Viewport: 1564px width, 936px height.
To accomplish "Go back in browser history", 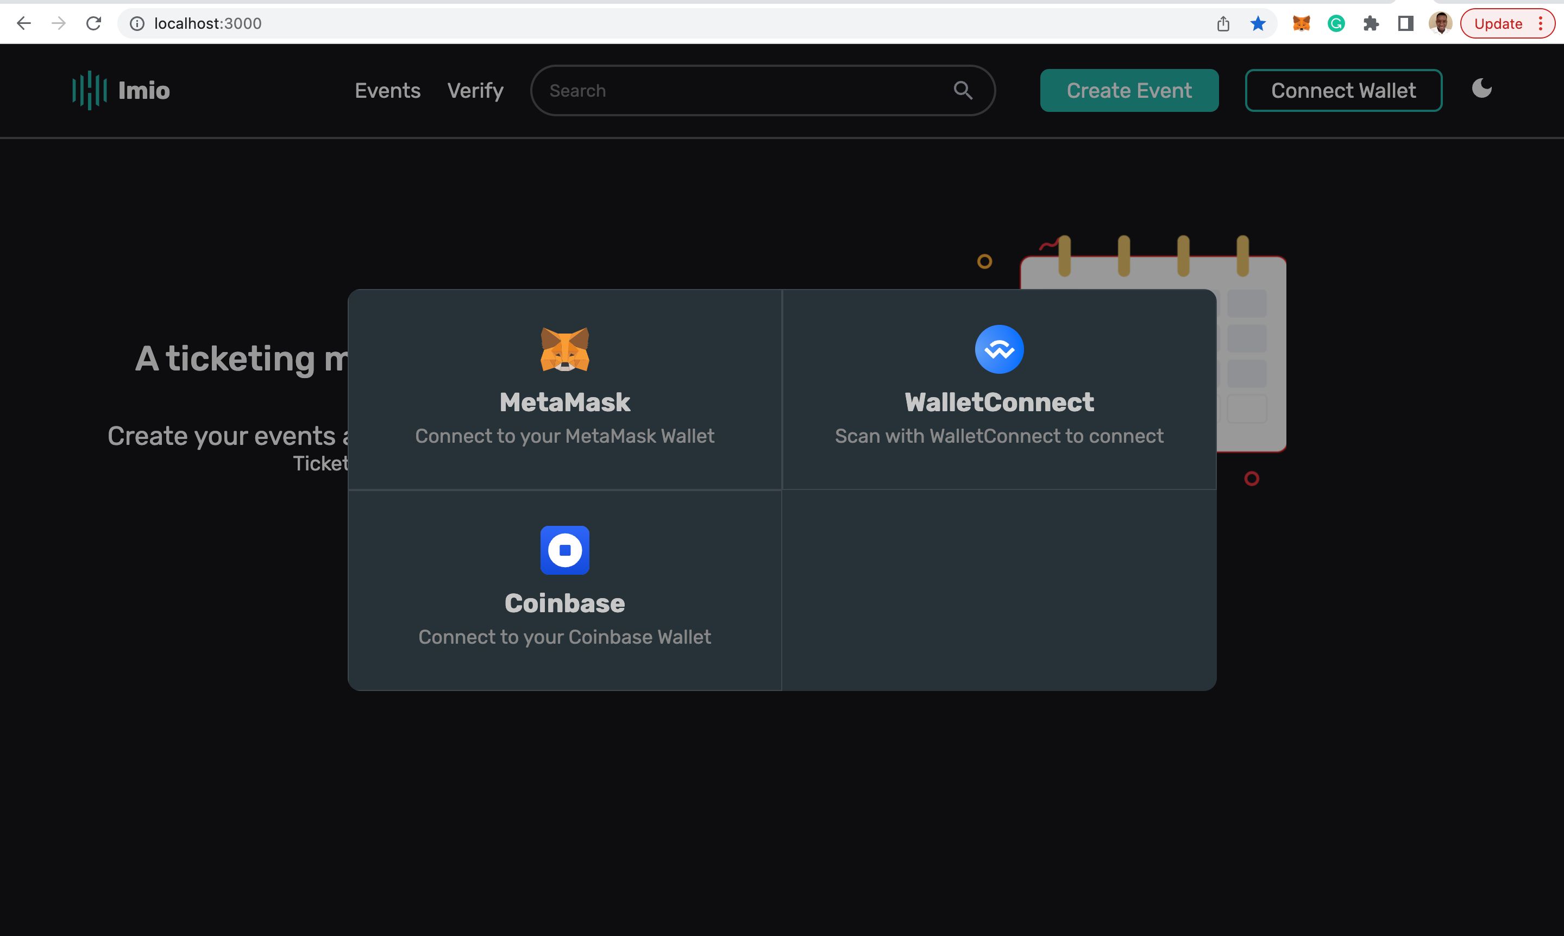I will (24, 23).
